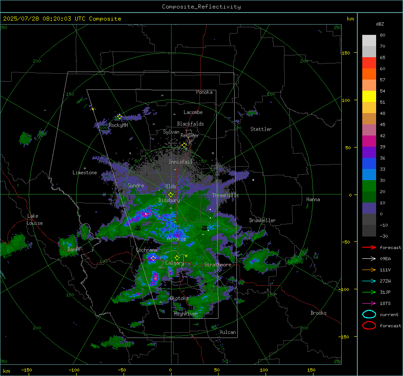
Task: Click the yellow diamond marker near RockyMH
Action: 120,117
